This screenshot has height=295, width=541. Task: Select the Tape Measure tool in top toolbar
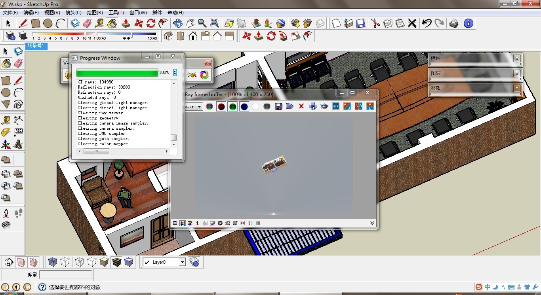tap(99, 23)
